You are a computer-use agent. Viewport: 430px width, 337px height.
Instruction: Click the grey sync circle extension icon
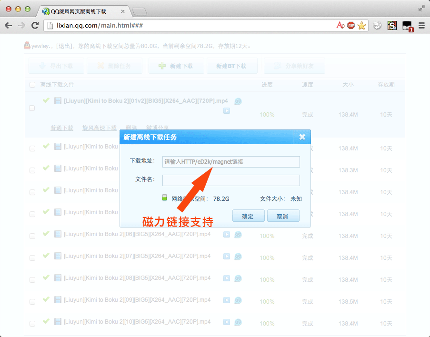pyautogui.click(x=377, y=26)
